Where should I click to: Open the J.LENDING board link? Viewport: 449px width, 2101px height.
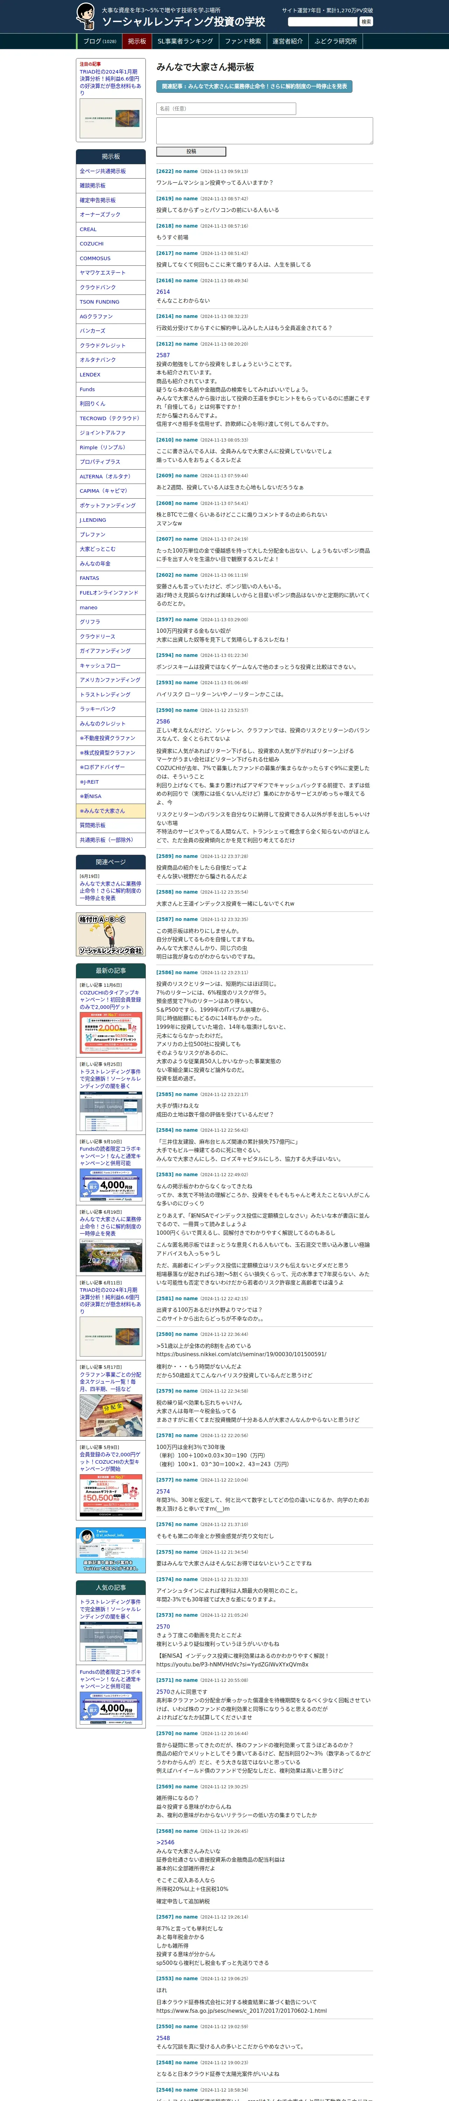click(x=111, y=520)
